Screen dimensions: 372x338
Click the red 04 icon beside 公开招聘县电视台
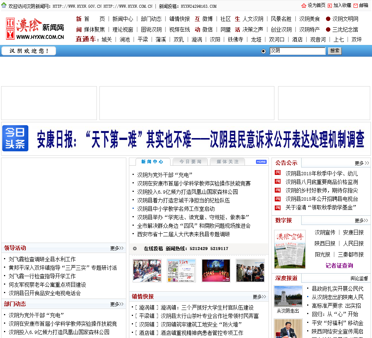[278, 199]
